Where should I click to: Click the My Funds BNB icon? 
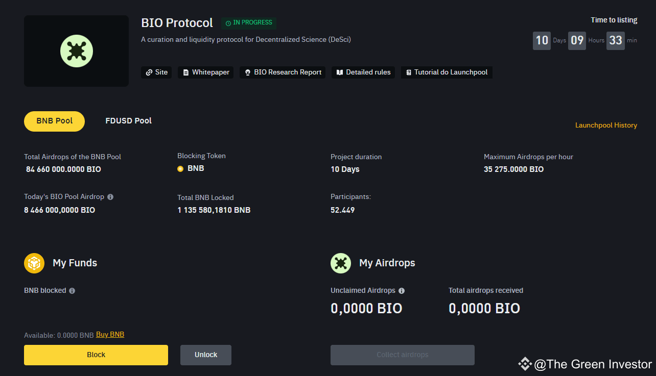click(x=34, y=263)
